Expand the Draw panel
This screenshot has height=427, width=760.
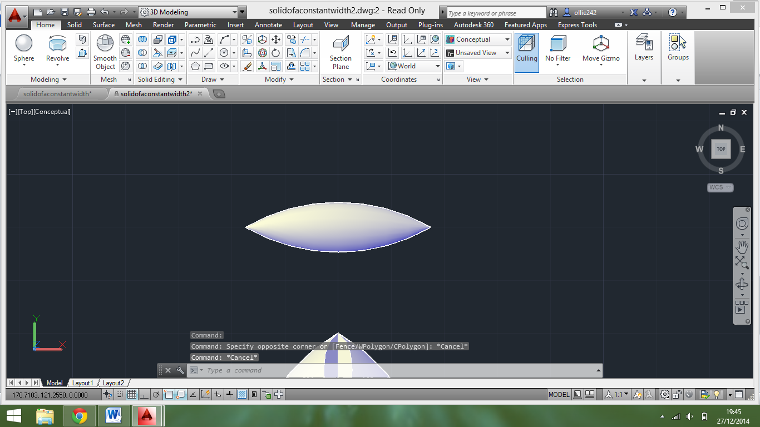coord(213,80)
